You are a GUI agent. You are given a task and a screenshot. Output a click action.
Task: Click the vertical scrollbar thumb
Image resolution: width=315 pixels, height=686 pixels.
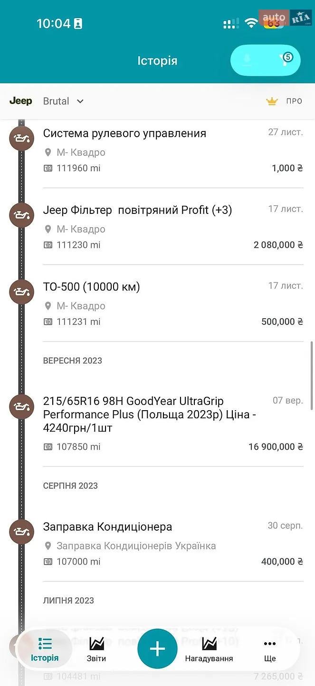click(312, 375)
